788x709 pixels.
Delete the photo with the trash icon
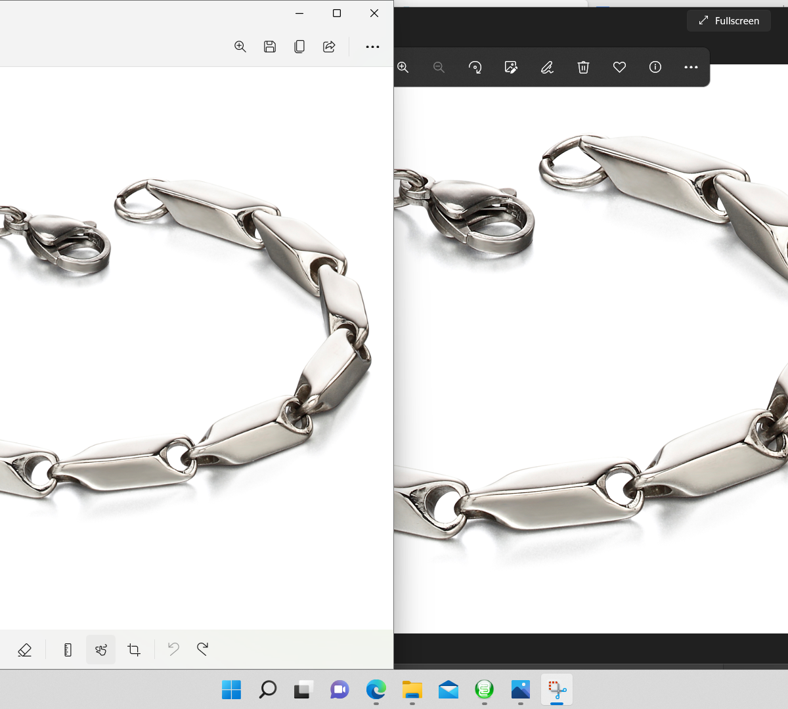583,67
